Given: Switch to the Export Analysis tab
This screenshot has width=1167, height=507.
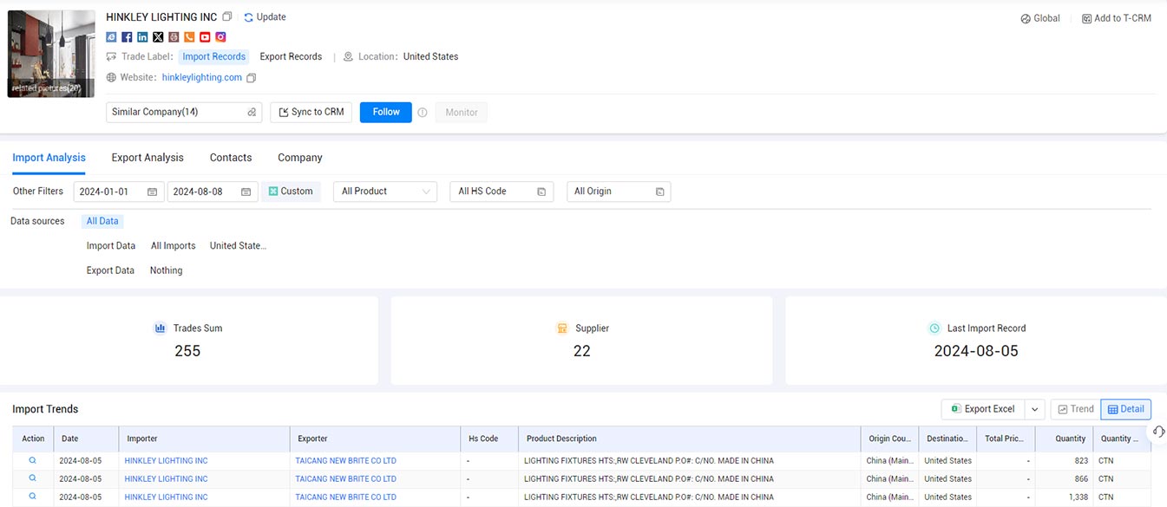Looking at the screenshot, I should tap(148, 158).
